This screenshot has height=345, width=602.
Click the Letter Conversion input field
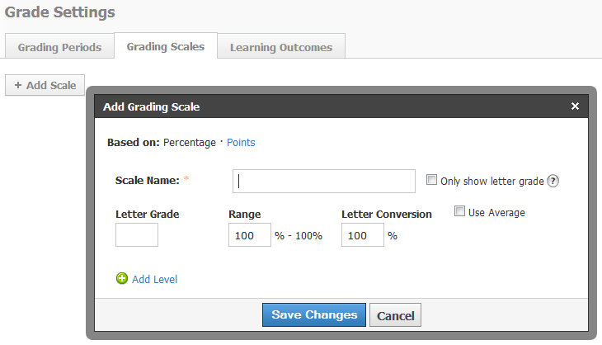coord(363,235)
